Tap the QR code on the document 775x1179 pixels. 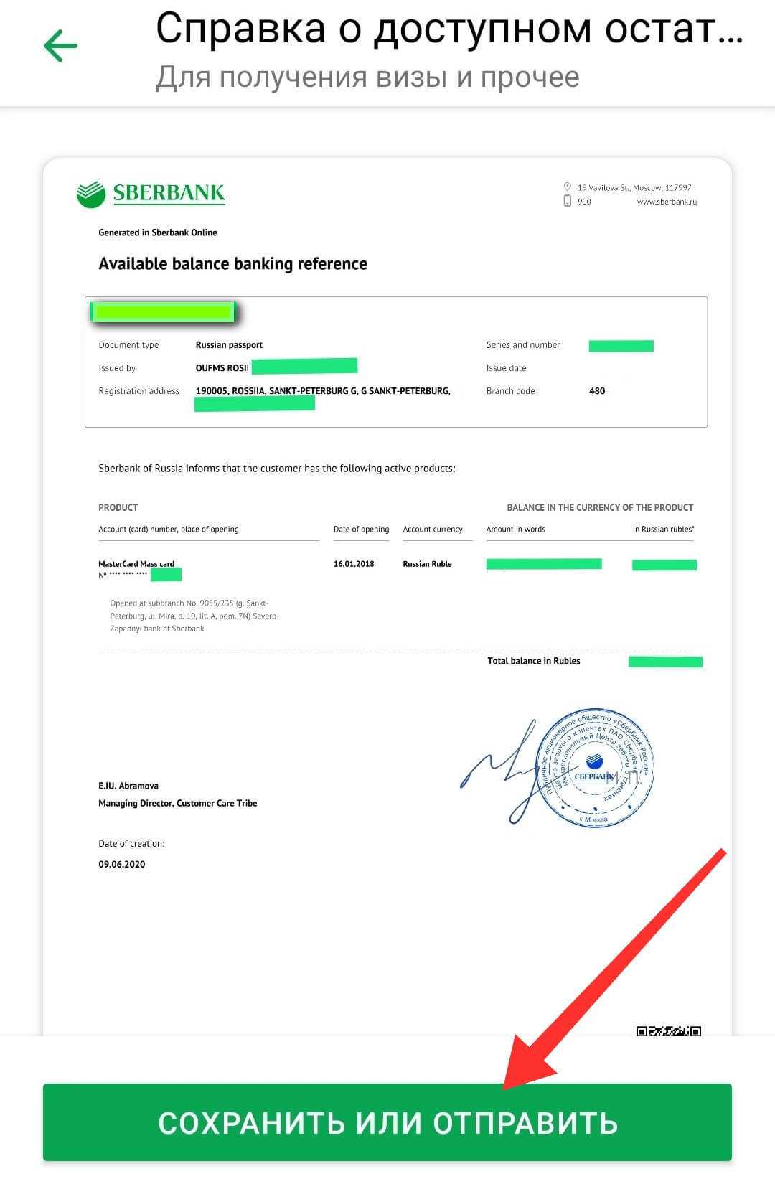click(x=668, y=1031)
